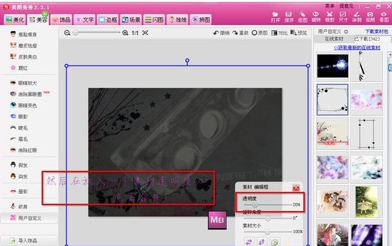This screenshot has height=246, width=392.
Task: Switch to the 场景 tab
Action: click(131, 20)
